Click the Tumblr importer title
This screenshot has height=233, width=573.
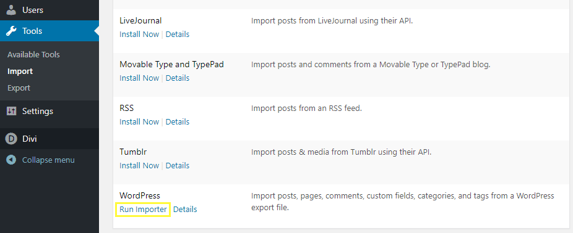[133, 152]
